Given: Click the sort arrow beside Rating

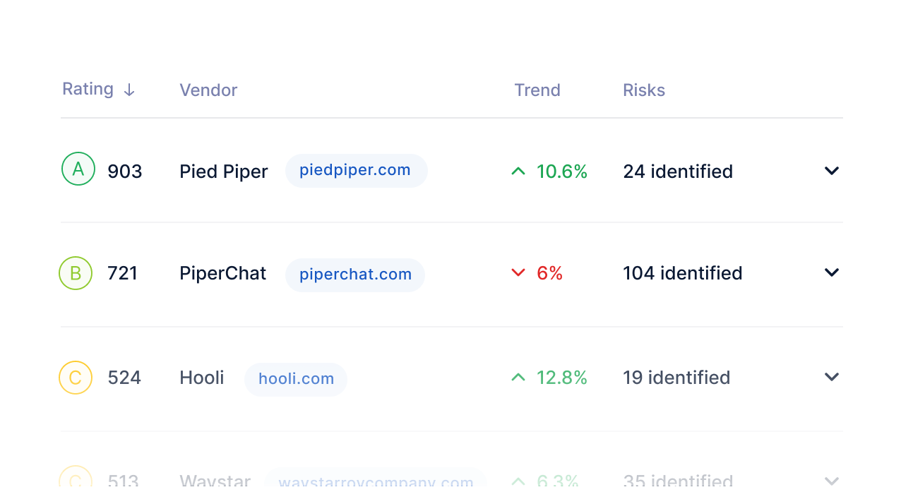Looking at the screenshot, I should pos(129,90).
